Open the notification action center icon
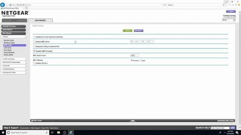 coord(237,132)
